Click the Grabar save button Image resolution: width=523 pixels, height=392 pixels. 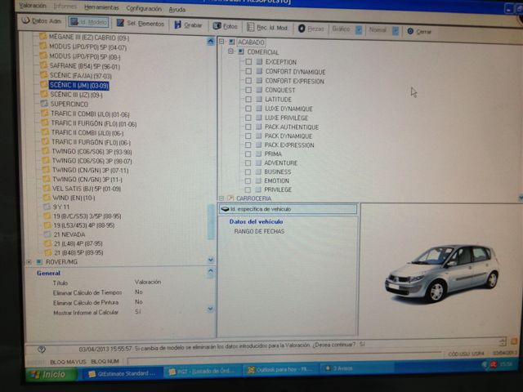(x=189, y=24)
